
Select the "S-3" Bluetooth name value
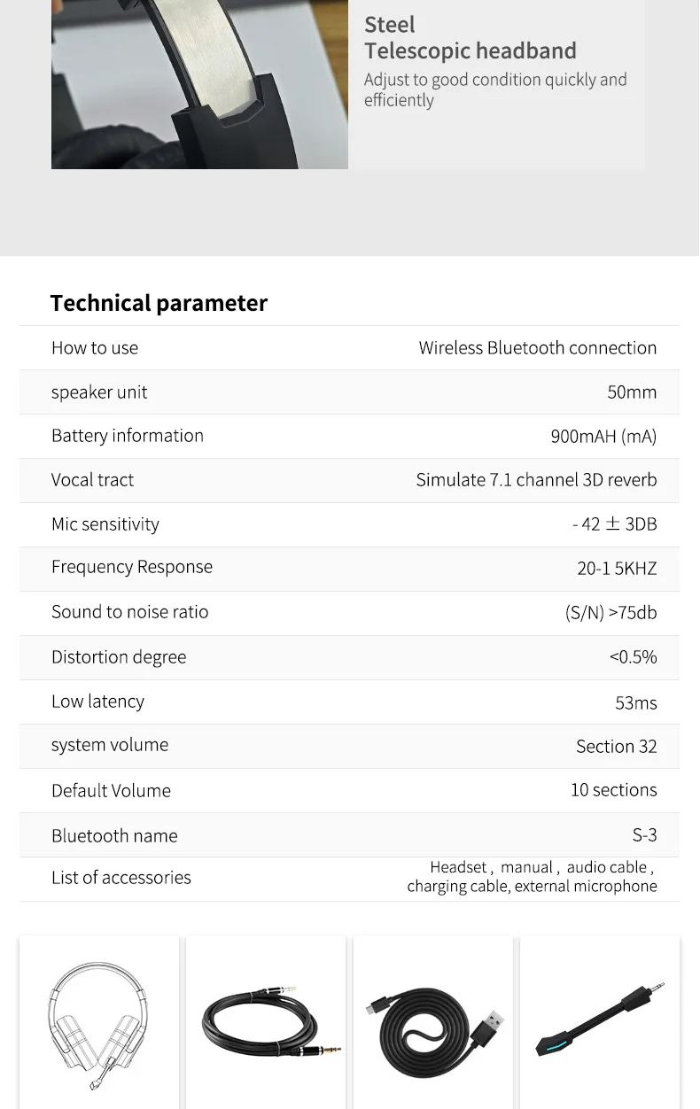pyautogui.click(x=644, y=834)
